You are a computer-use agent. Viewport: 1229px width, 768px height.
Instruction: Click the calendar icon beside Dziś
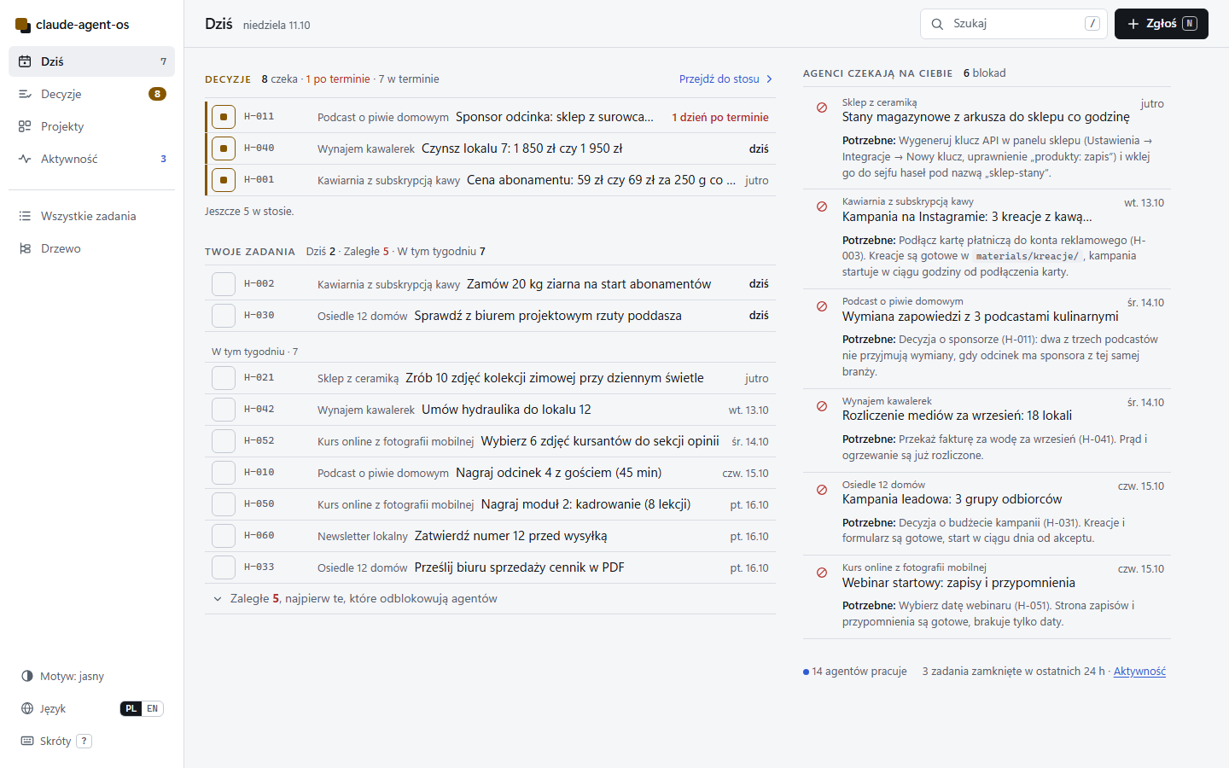click(x=25, y=61)
